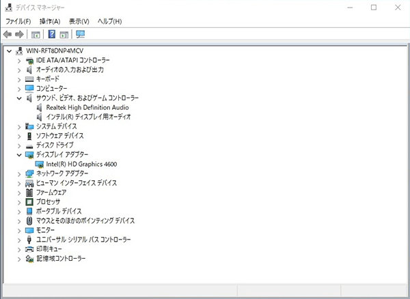Click the ディスク ドライブ drive icon
410x299 pixels.
(29, 146)
